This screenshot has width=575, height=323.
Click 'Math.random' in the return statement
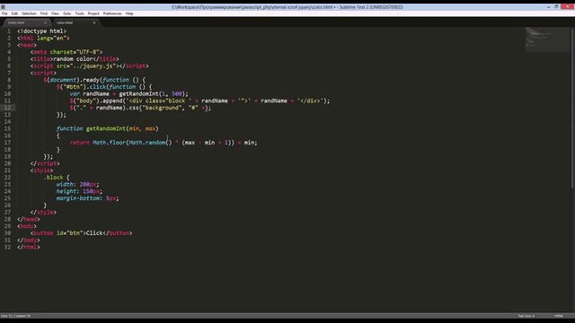click(x=146, y=143)
